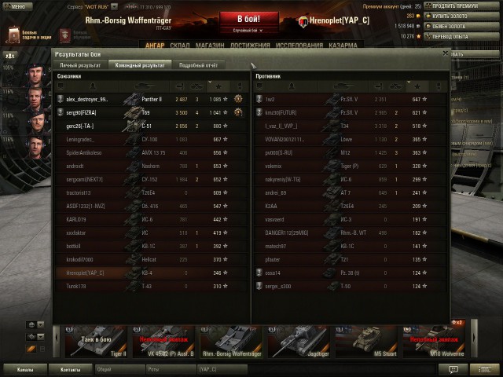The height and width of the screenshot is (377, 503).
Task: Open battle missions and promotions icon
Action: pos(13,35)
